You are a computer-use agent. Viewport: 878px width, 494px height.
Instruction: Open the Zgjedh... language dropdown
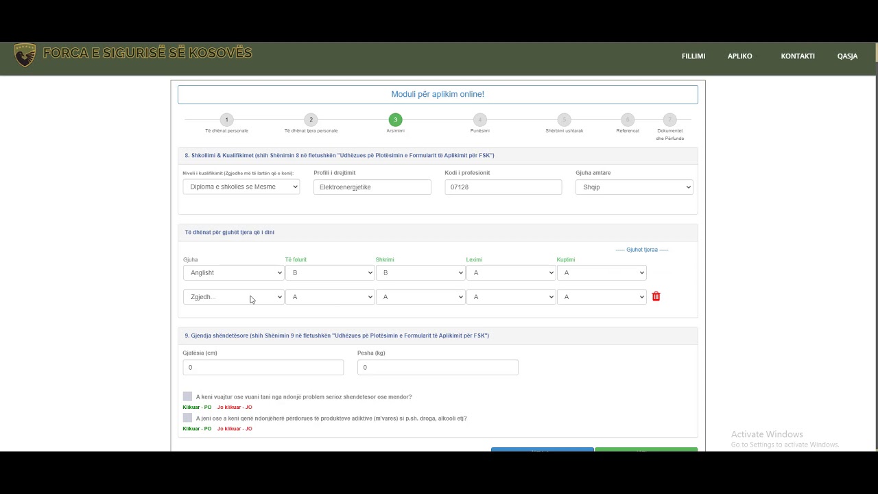233,297
